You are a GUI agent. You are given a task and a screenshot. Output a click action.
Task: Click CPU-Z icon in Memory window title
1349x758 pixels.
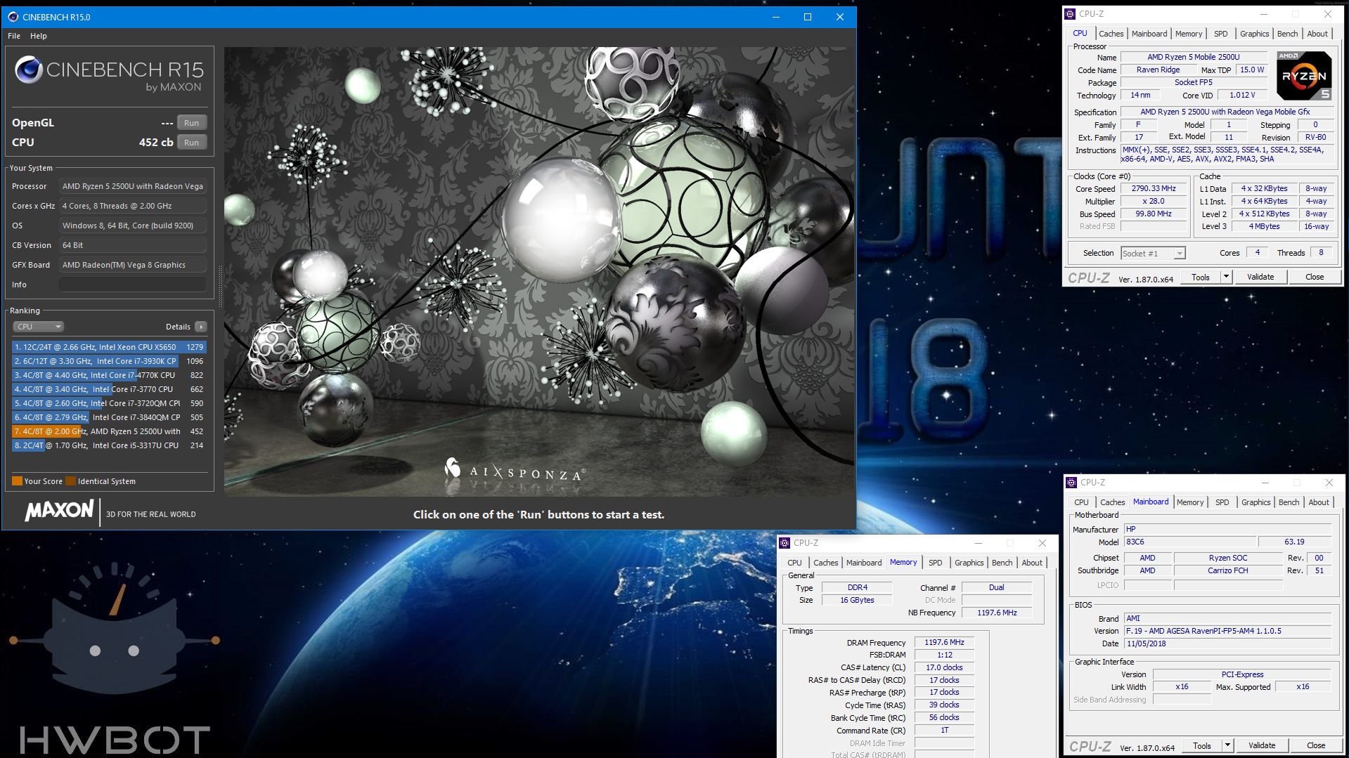(785, 543)
